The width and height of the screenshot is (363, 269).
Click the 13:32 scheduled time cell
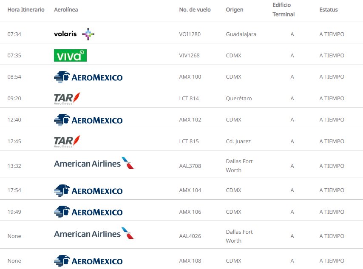pyautogui.click(x=14, y=166)
